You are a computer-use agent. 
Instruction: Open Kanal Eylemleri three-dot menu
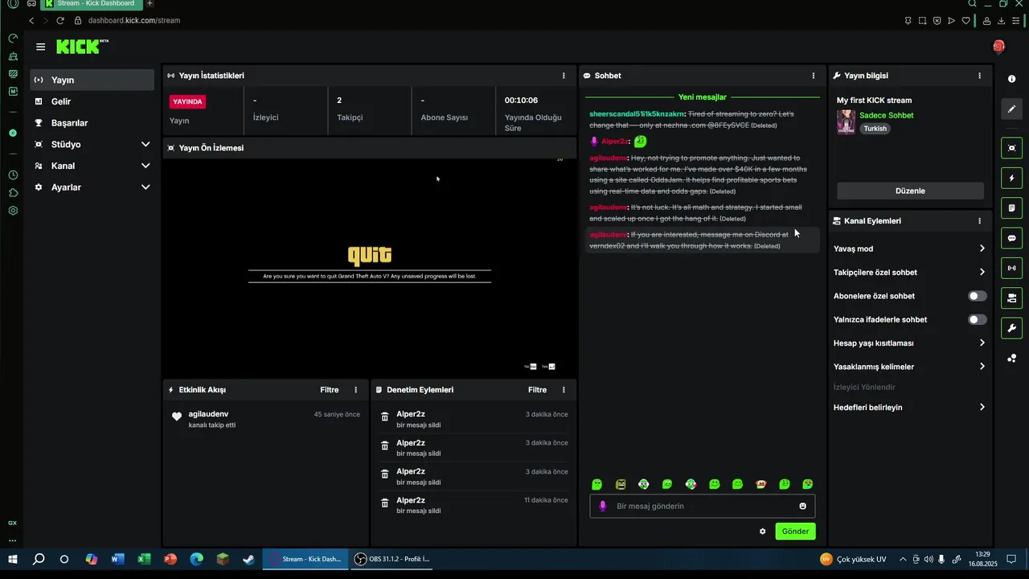coord(979,221)
